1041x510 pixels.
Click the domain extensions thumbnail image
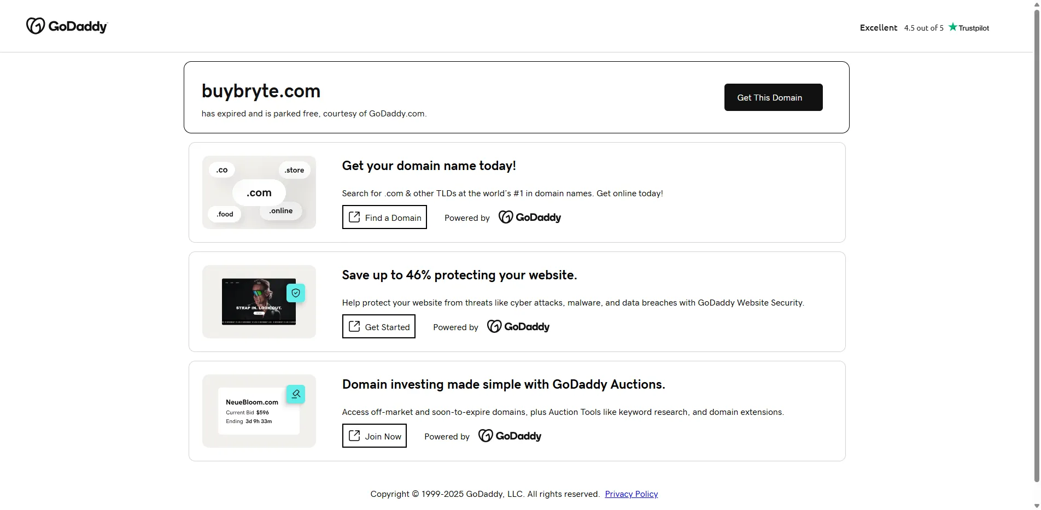pyautogui.click(x=259, y=192)
